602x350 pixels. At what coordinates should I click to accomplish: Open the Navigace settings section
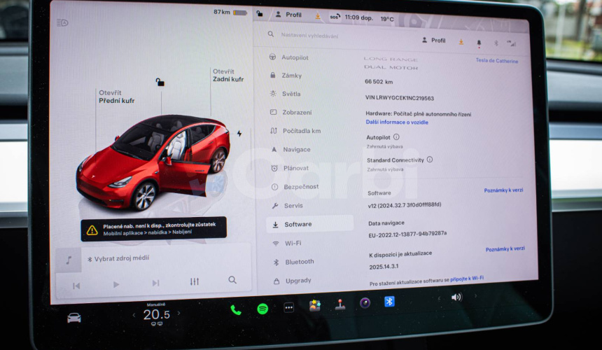pos(296,150)
